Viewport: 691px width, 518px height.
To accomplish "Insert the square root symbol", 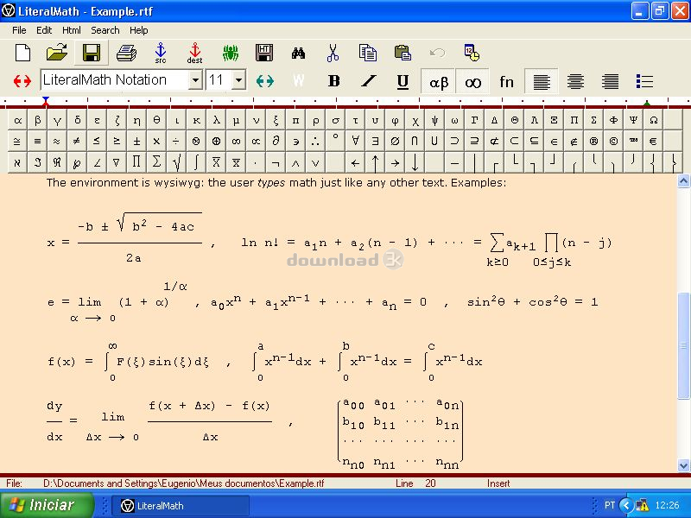I will coord(177,162).
